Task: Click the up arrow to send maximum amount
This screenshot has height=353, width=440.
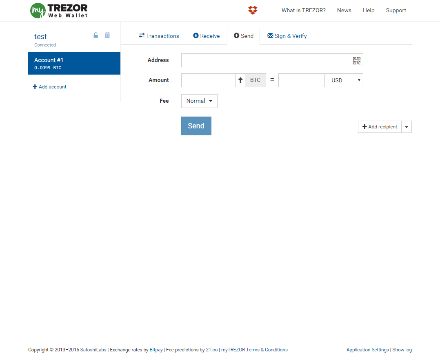Action: (x=240, y=80)
